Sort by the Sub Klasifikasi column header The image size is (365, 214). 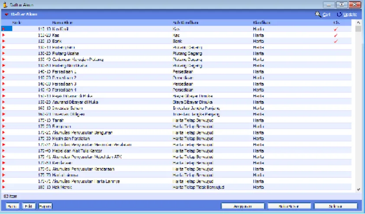coord(185,22)
